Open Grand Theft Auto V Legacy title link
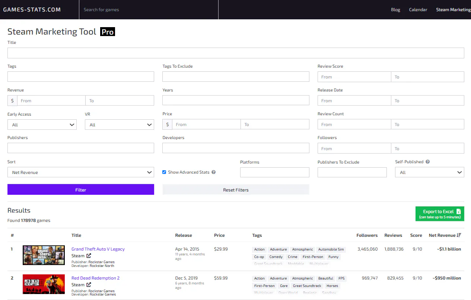The height and width of the screenshot is (300, 471). tap(98, 249)
